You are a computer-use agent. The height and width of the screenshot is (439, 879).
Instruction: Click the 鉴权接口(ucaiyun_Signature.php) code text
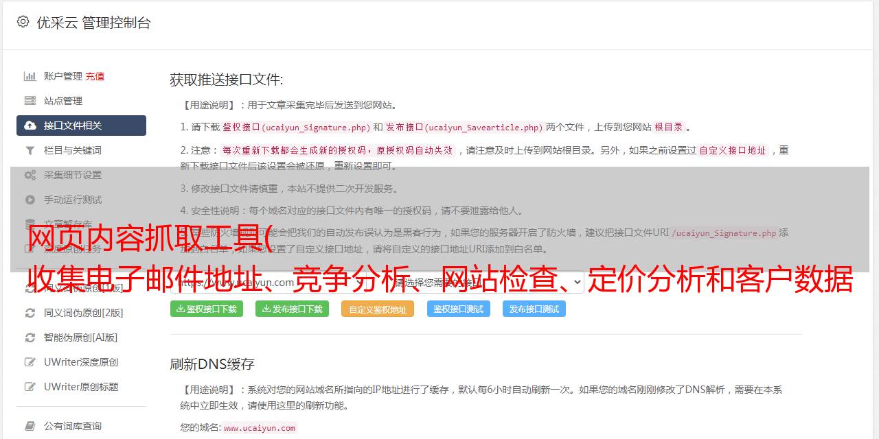tap(296, 128)
